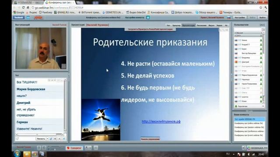The height and width of the screenshot is (157, 280).
Task: Select user Андрей П in list
Action: click(248, 44)
